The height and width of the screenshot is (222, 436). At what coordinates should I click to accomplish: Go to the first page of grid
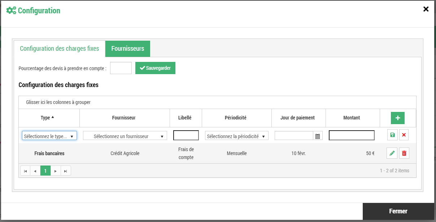pos(25,171)
